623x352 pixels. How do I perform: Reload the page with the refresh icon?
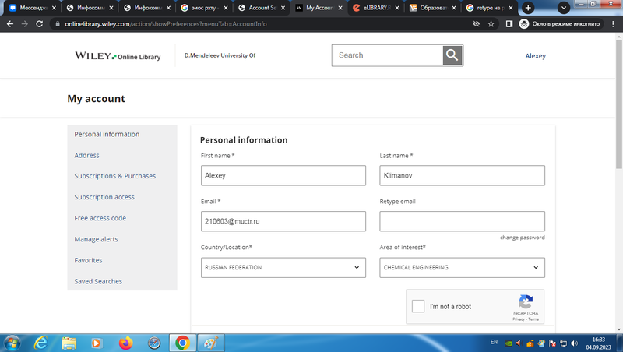coord(39,24)
